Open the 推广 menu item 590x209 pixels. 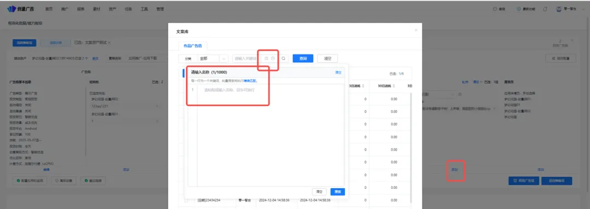(64, 9)
